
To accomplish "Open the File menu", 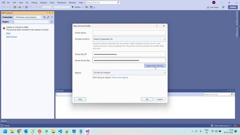I will [8, 3].
